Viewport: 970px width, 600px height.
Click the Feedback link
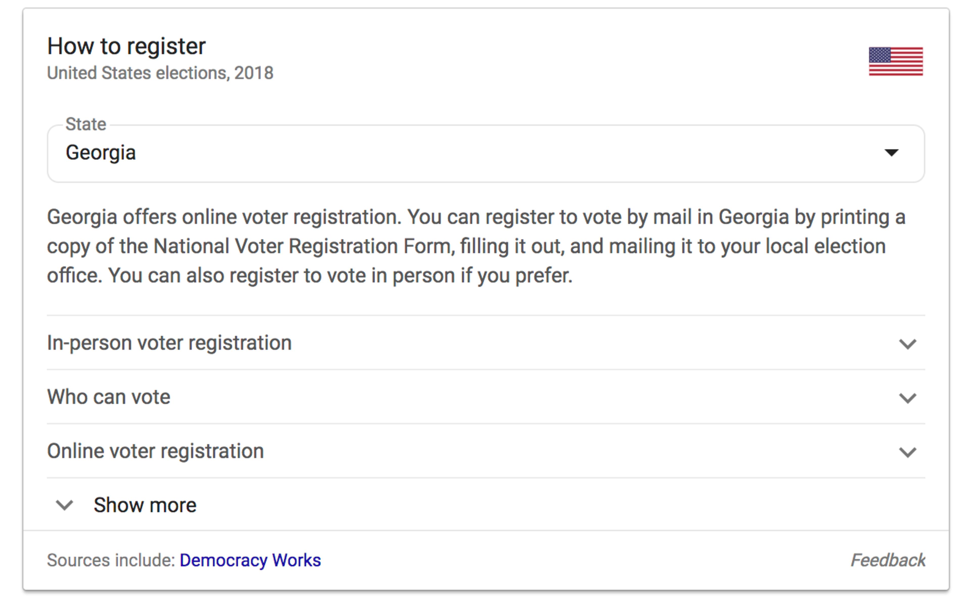point(887,560)
